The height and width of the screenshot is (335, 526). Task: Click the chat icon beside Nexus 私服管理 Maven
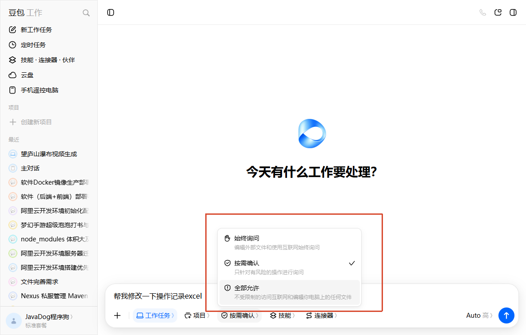(13, 296)
